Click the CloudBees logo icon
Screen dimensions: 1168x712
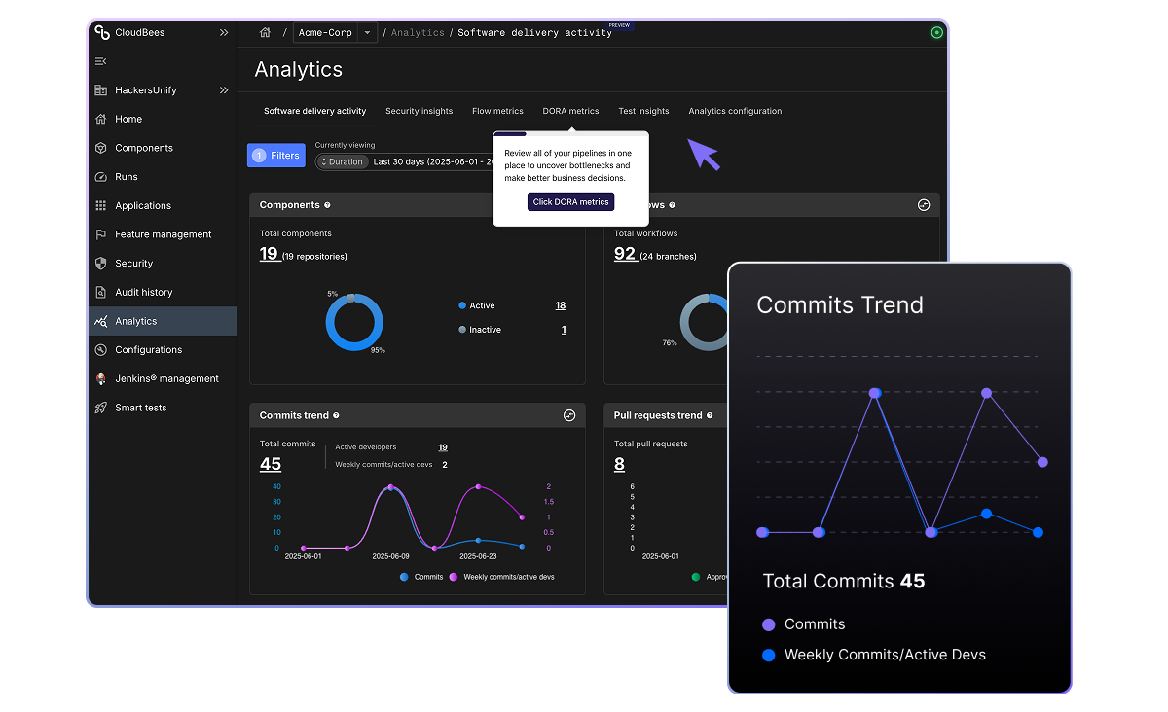point(101,32)
